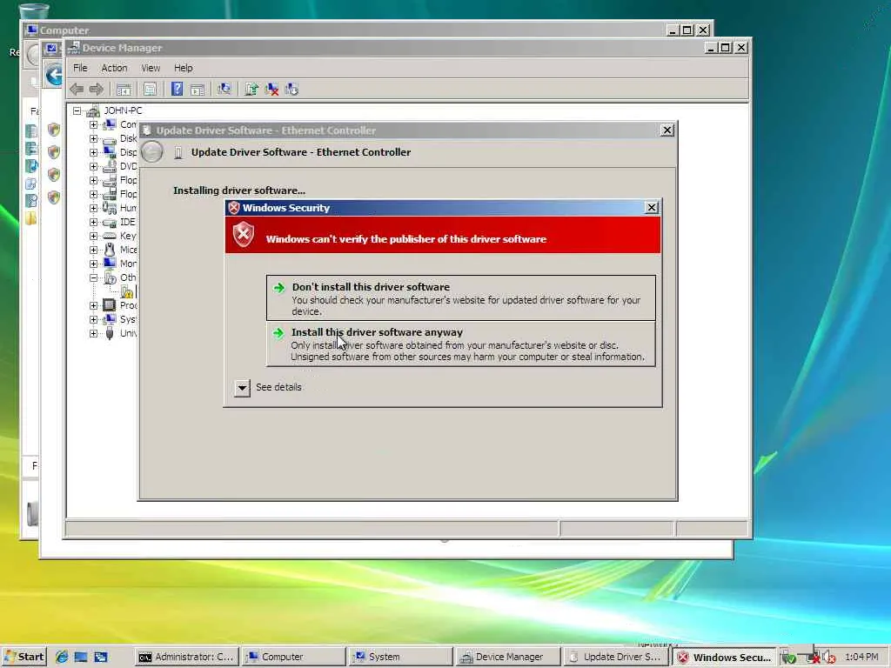Open the Action menu in Device Manager
Image resolution: width=891 pixels, height=668 pixels.
pos(114,68)
